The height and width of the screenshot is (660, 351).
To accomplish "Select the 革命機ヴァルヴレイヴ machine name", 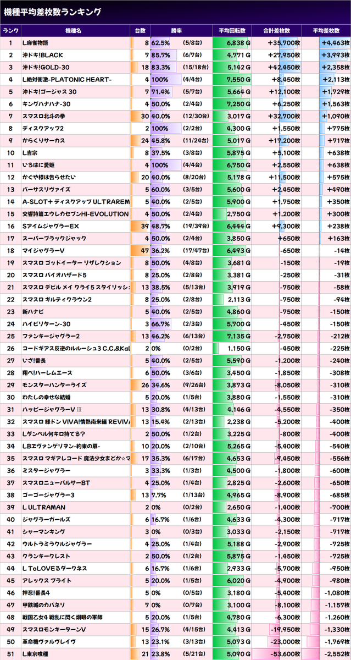I will point(49,642).
